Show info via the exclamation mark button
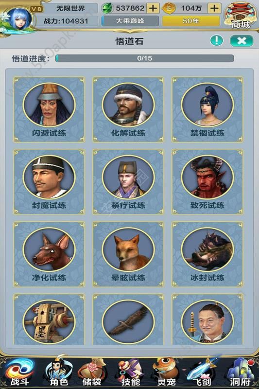Image resolution: width=259 pixels, height=389 pixels. (x=217, y=40)
